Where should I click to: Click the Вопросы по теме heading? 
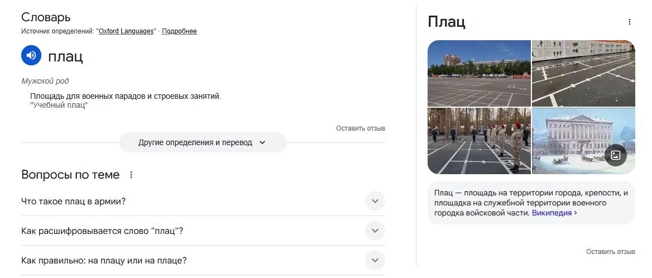click(70, 175)
